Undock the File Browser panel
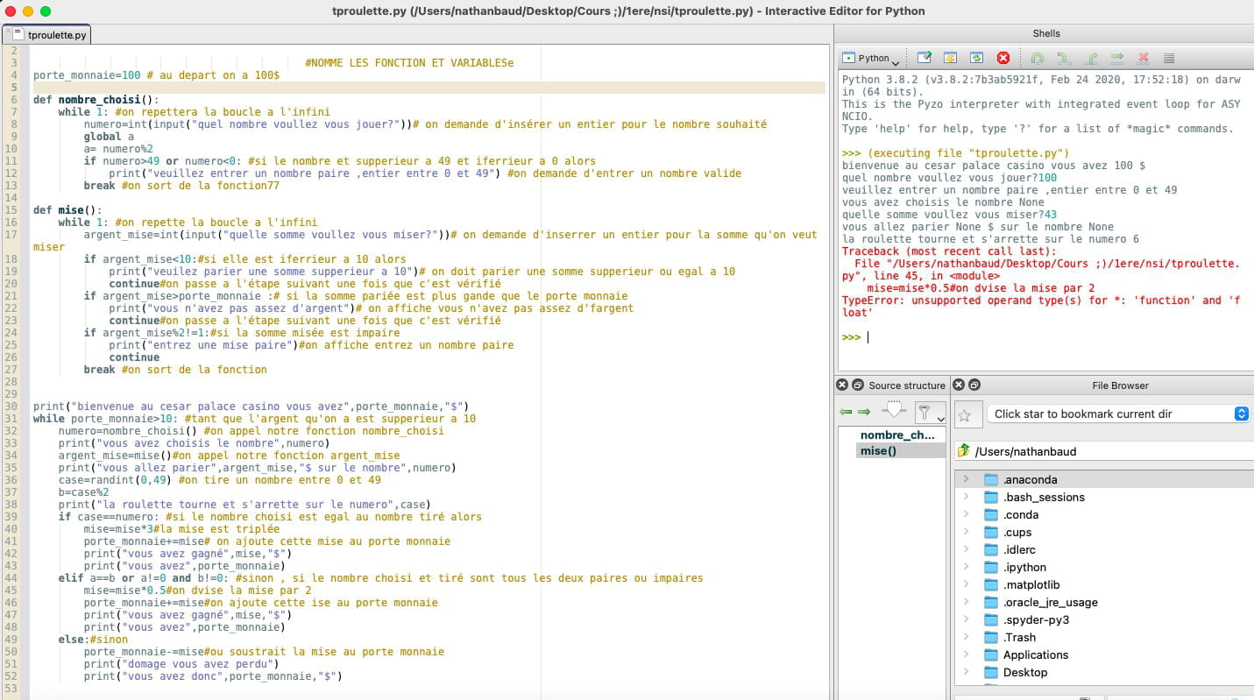The image size is (1254, 700). pyautogui.click(x=974, y=385)
